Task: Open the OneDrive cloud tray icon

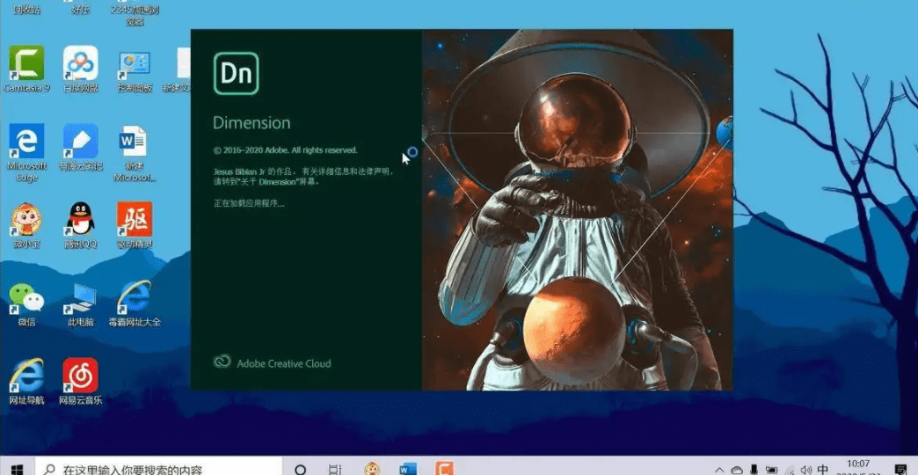Action: [x=737, y=470]
